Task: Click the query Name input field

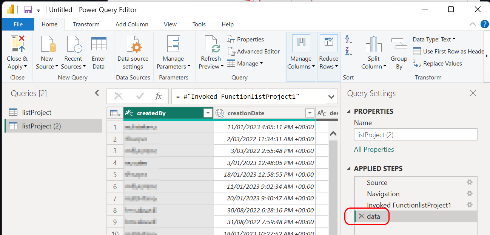Action: click(x=416, y=134)
